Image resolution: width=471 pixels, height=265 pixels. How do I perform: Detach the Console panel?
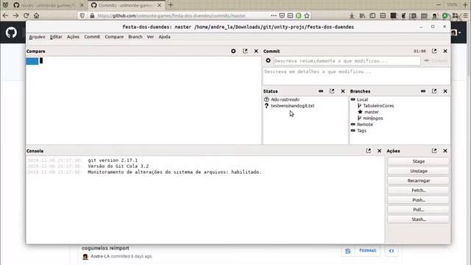coord(369,151)
